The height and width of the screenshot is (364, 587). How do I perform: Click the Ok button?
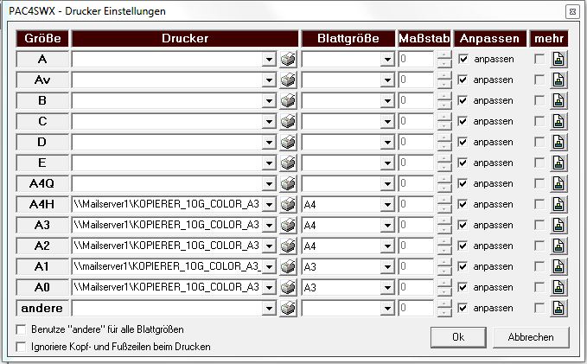[x=458, y=337]
